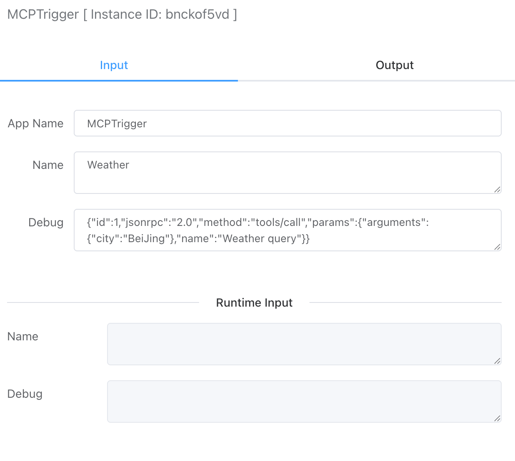Click resize grip on Runtime Name textarea

tap(497, 361)
